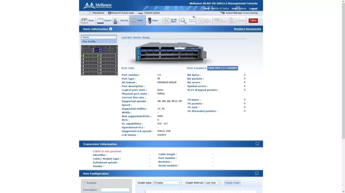Open the Fabric Inspector section
This screenshot has width=345, height=193.
187,20
